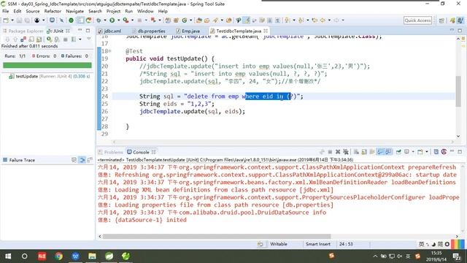Click the Search flashlight toolbar icon

pos(216,20)
